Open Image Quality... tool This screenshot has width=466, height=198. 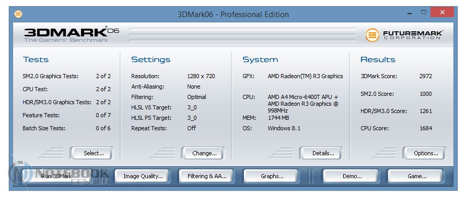click(142, 176)
